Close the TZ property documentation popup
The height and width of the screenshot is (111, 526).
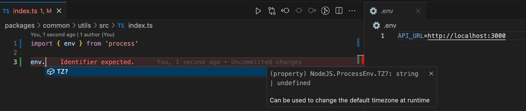(431, 73)
